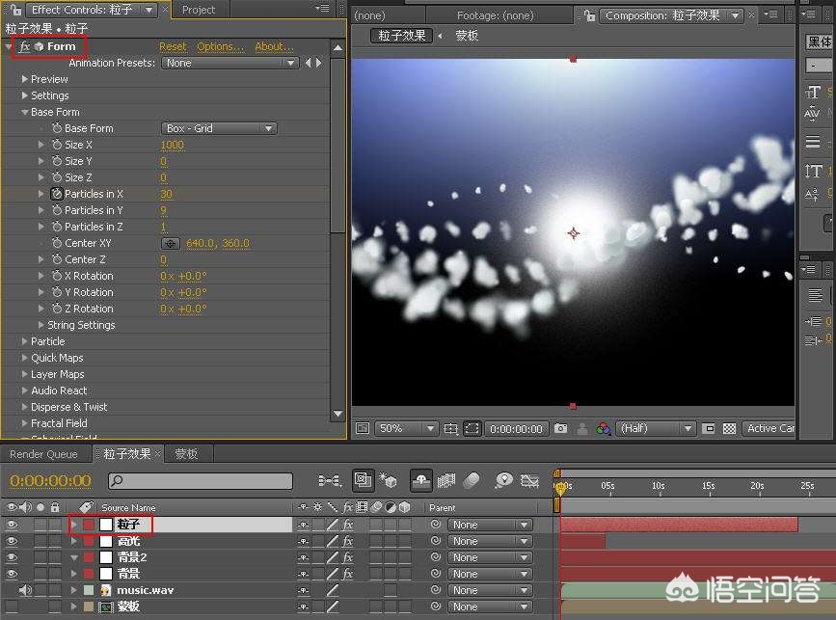The image size is (836, 620).
Task: Hide the 粒子 layer with eye toggle
Action: pyautogui.click(x=12, y=525)
